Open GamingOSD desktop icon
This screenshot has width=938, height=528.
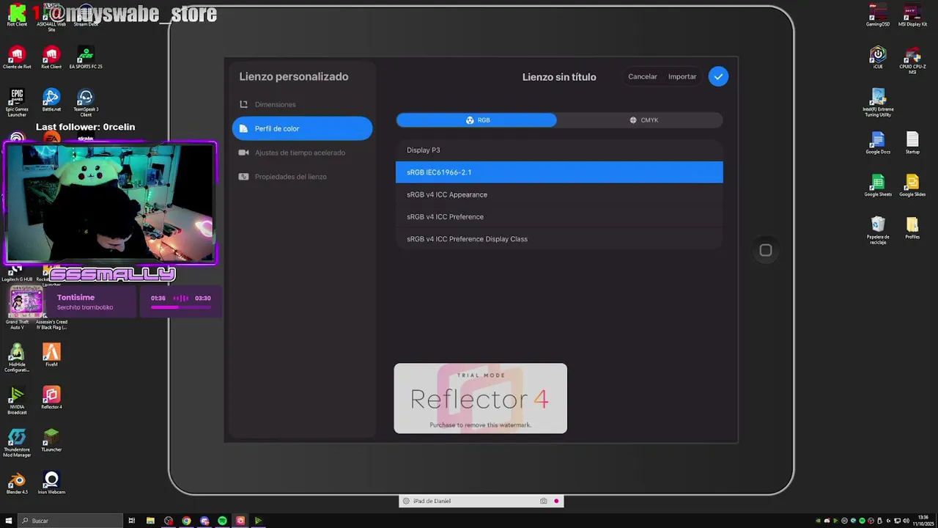pos(878,15)
